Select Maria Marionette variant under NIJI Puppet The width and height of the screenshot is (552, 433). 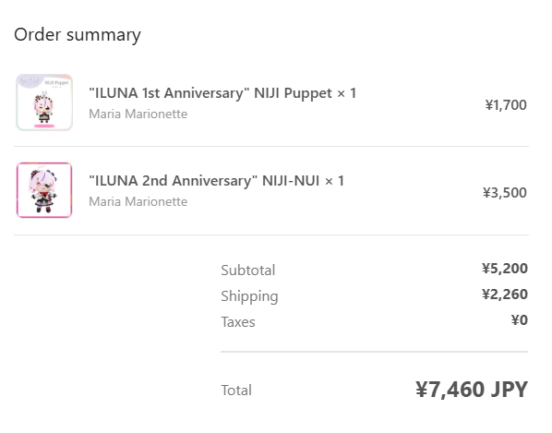pyautogui.click(x=138, y=114)
